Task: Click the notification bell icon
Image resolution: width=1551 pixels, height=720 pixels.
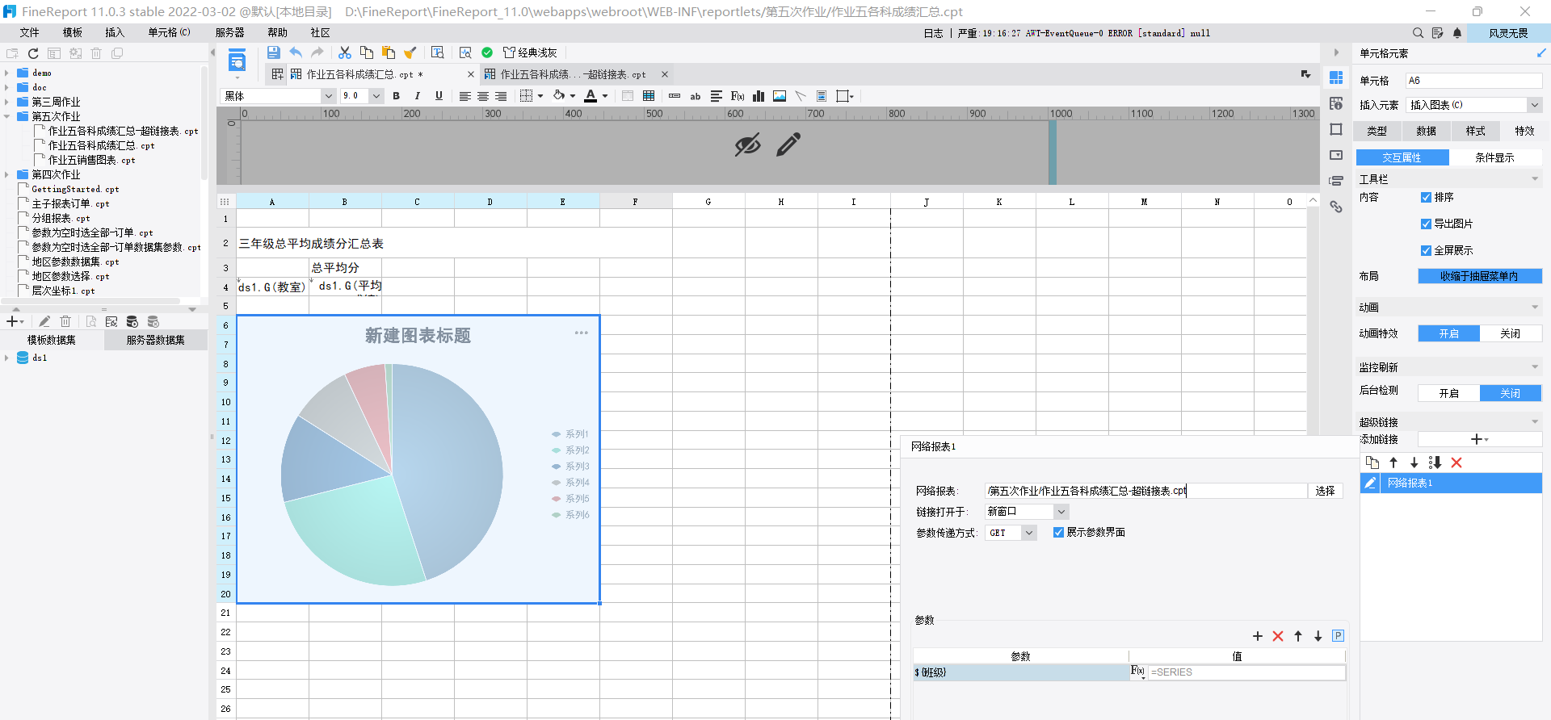Action: (x=1457, y=33)
